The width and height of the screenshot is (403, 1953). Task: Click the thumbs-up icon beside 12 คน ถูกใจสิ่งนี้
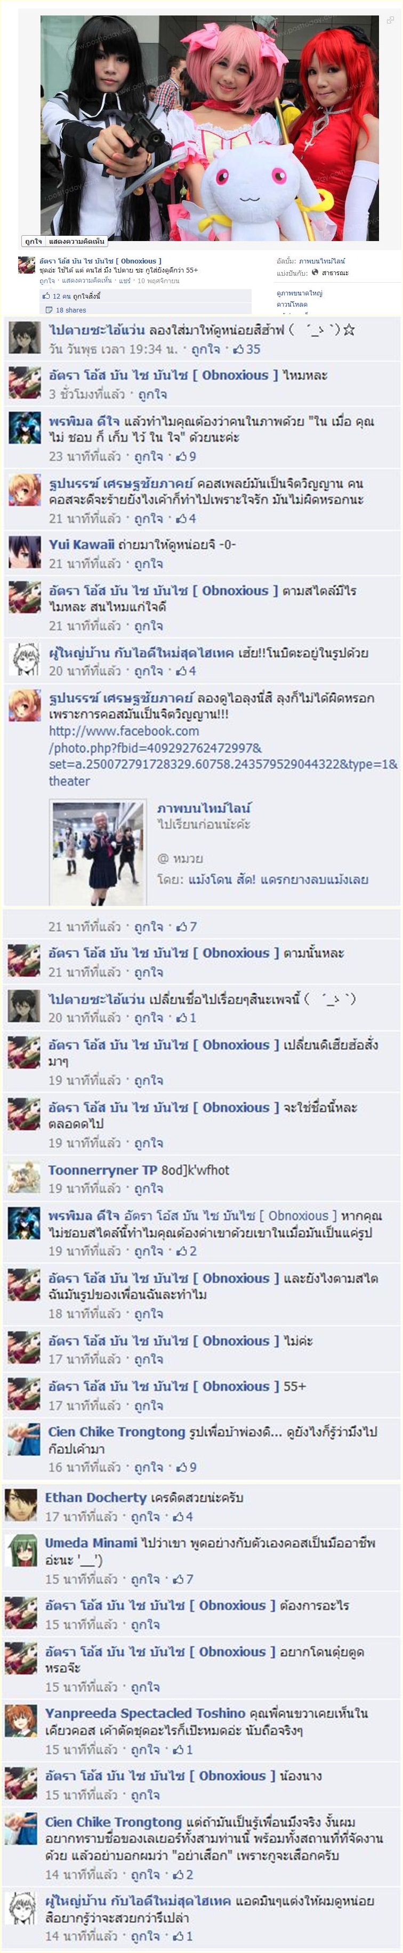pyautogui.click(x=47, y=297)
